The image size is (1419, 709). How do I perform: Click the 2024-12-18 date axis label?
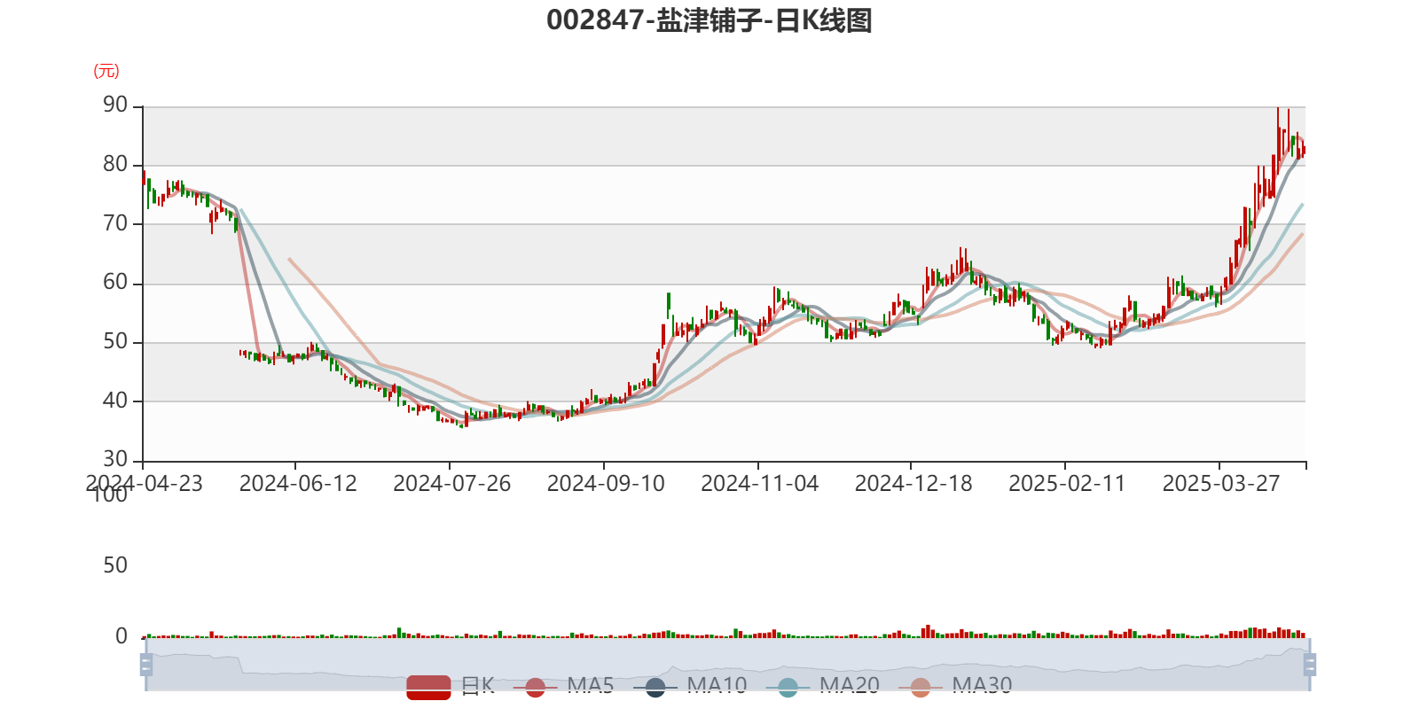[x=913, y=484]
